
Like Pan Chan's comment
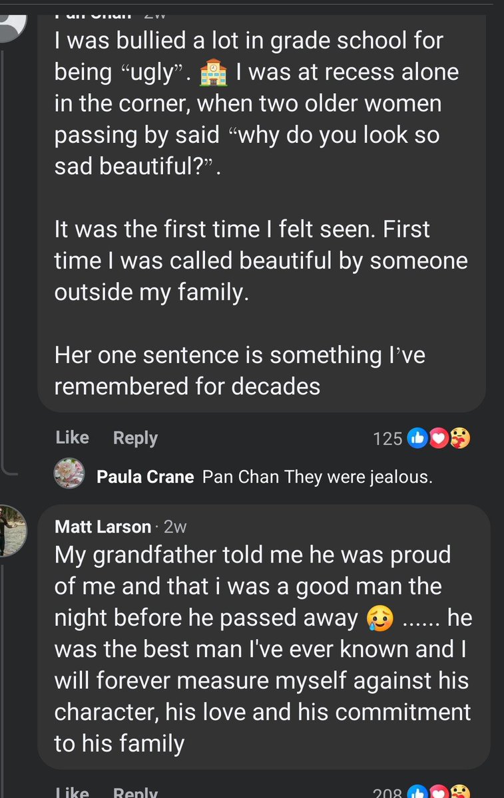click(x=73, y=438)
